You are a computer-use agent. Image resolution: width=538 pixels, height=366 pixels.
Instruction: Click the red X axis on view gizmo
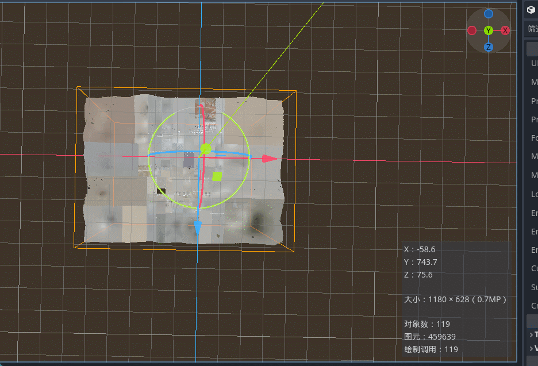(x=505, y=30)
